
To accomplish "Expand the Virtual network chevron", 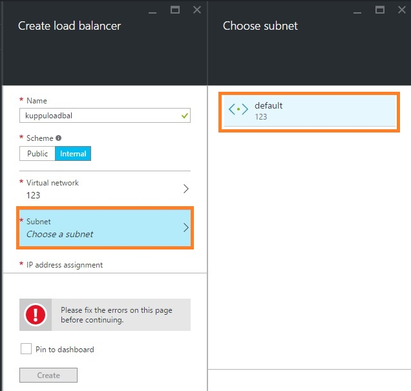I will coord(186,189).
